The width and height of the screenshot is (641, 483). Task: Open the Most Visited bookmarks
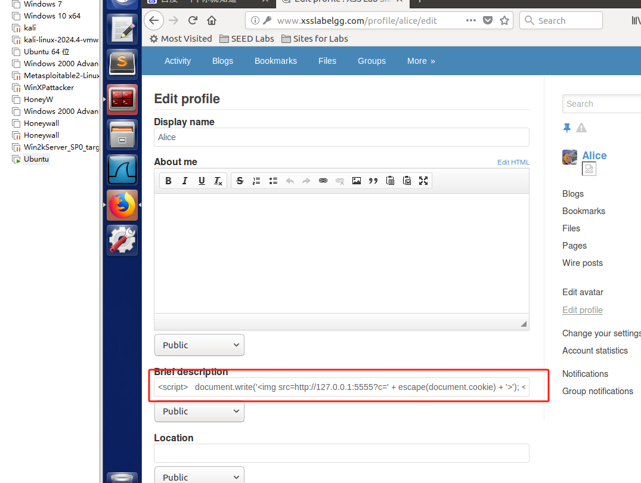coord(181,39)
